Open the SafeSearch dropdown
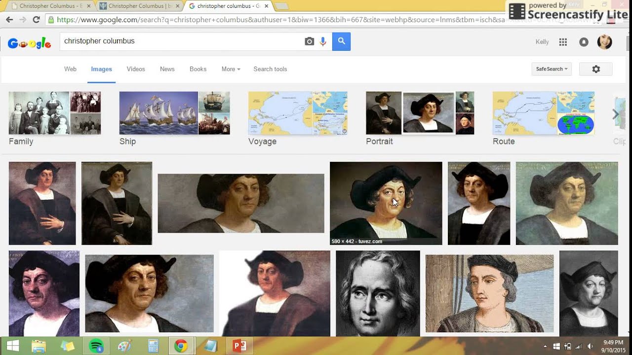 point(552,69)
